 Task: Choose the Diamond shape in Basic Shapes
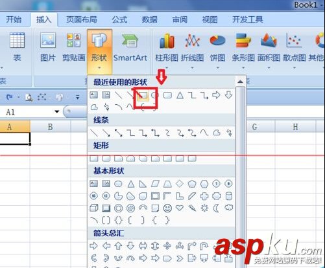tap(180, 184)
